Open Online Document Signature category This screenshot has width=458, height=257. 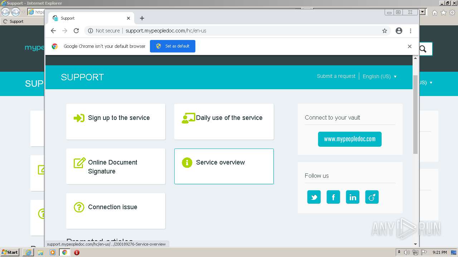point(116,166)
